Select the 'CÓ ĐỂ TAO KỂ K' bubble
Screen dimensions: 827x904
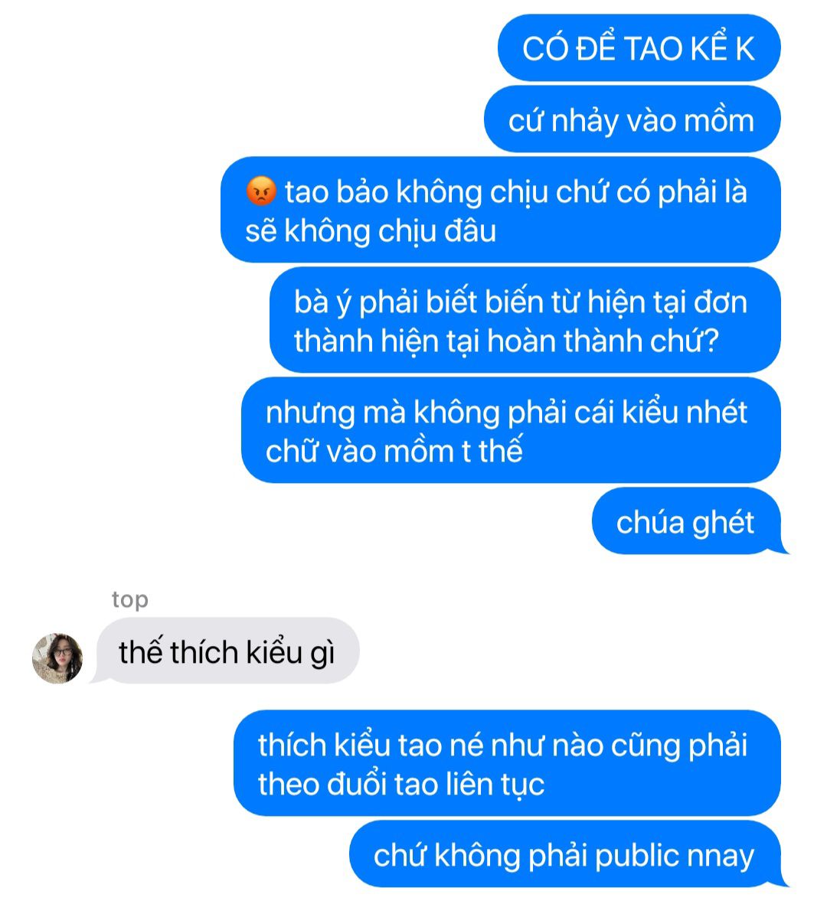pyautogui.click(x=639, y=48)
